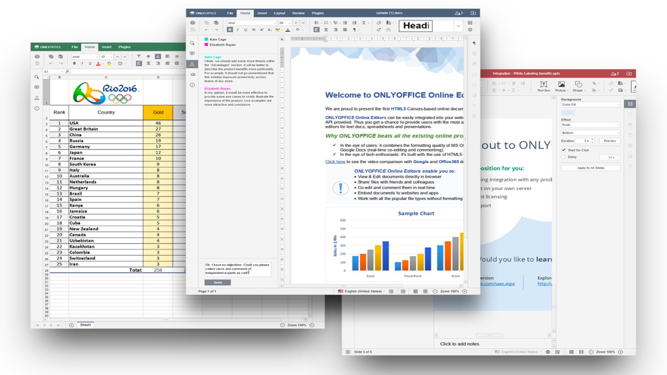Viewport: 667px width, 375px height.
Task: Underline text in the spreadsheet toolbar
Action: click(x=90, y=63)
